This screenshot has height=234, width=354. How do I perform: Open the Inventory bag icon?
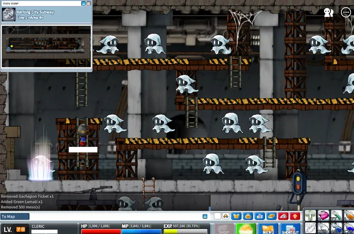[248, 216]
